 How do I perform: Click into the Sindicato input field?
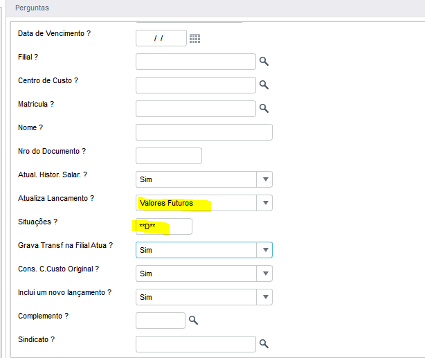pyautogui.click(x=196, y=344)
